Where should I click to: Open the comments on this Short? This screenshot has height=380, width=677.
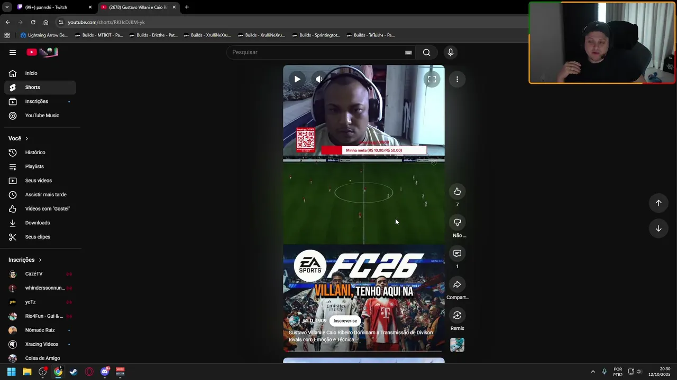click(x=458, y=253)
